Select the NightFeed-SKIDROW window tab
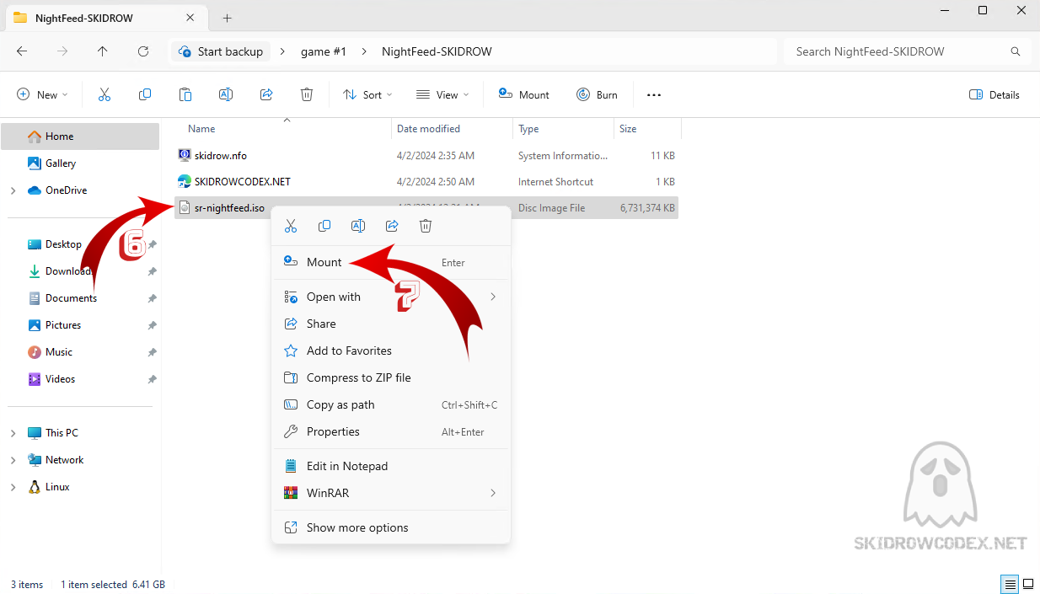This screenshot has width=1040, height=594. click(105, 18)
